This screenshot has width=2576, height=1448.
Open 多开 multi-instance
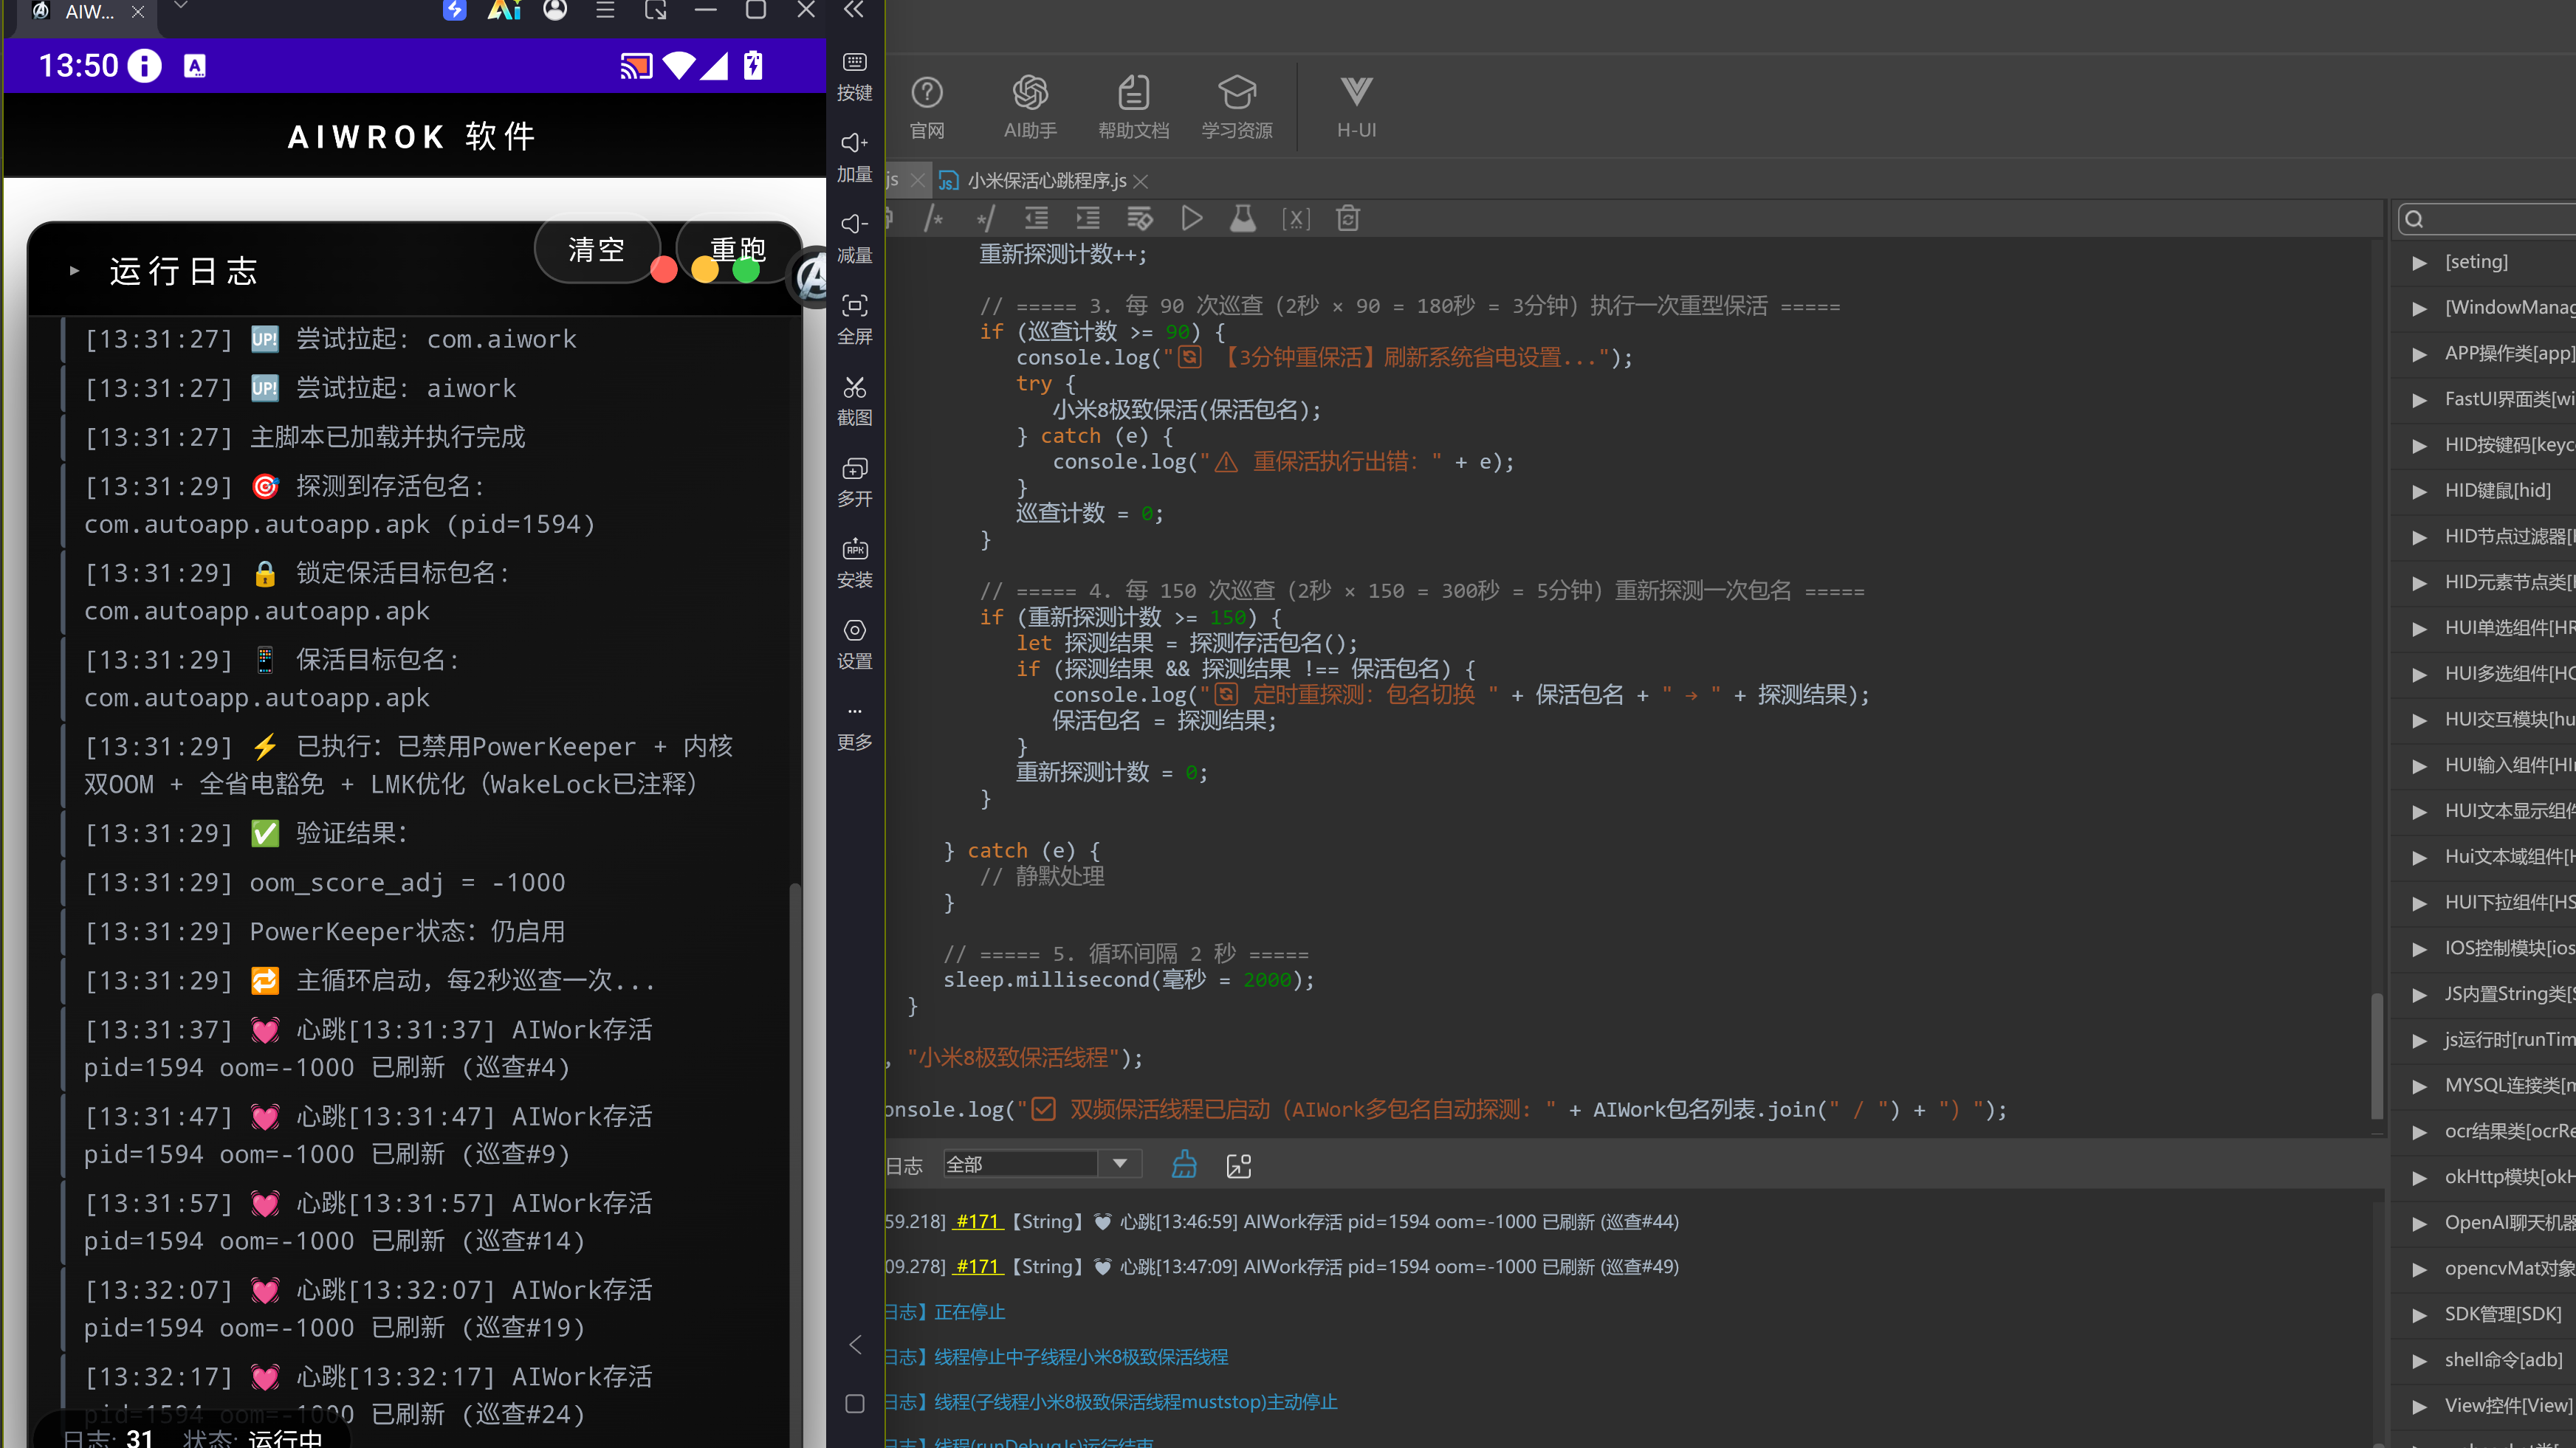(x=855, y=482)
